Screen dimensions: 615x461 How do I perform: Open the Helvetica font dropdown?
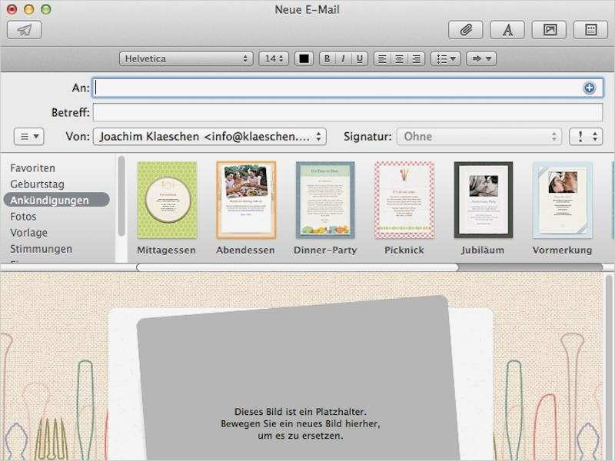pyautogui.click(x=184, y=57)
